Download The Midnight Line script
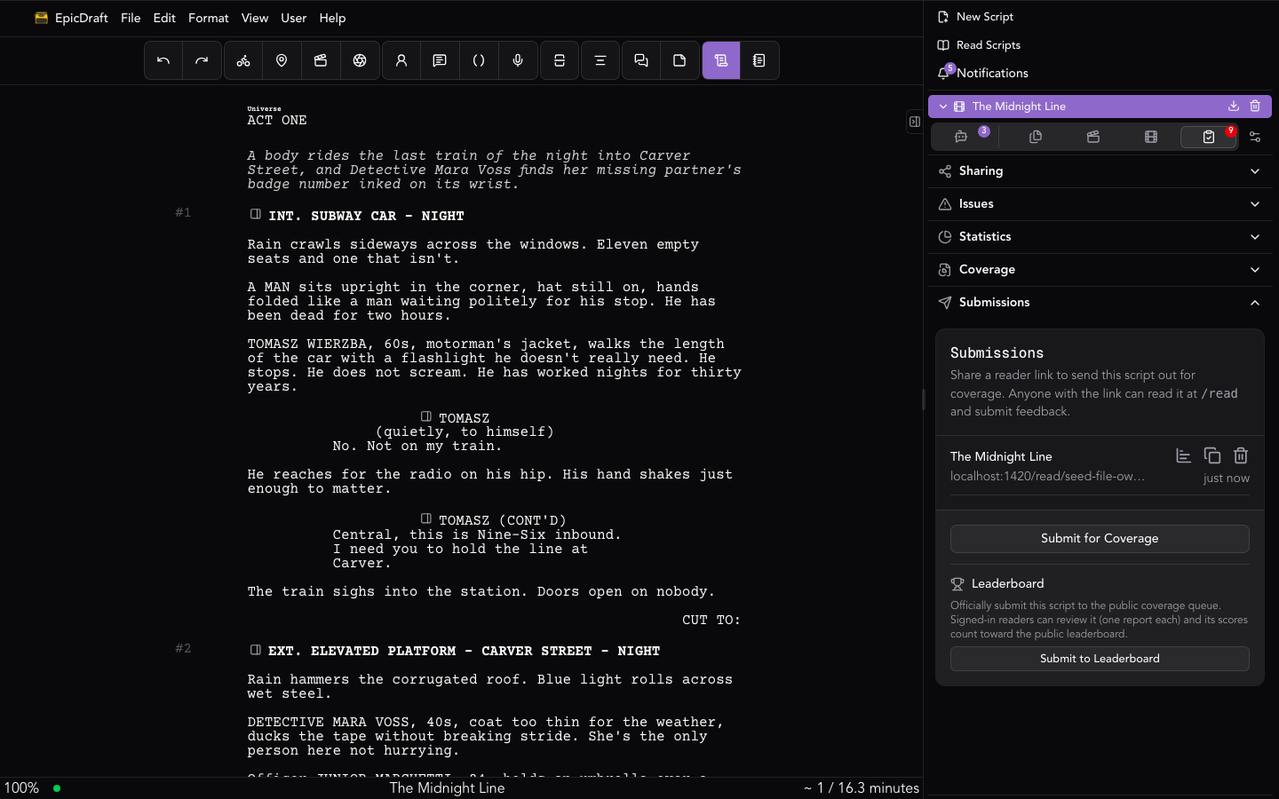The width and height of the screenshot is (1279, 799). [1234, 107]
